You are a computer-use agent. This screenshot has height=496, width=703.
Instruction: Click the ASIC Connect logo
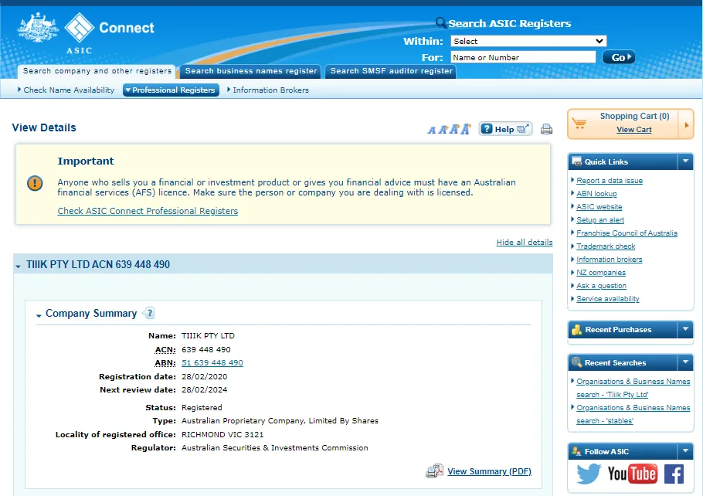[x=86, y=34]
